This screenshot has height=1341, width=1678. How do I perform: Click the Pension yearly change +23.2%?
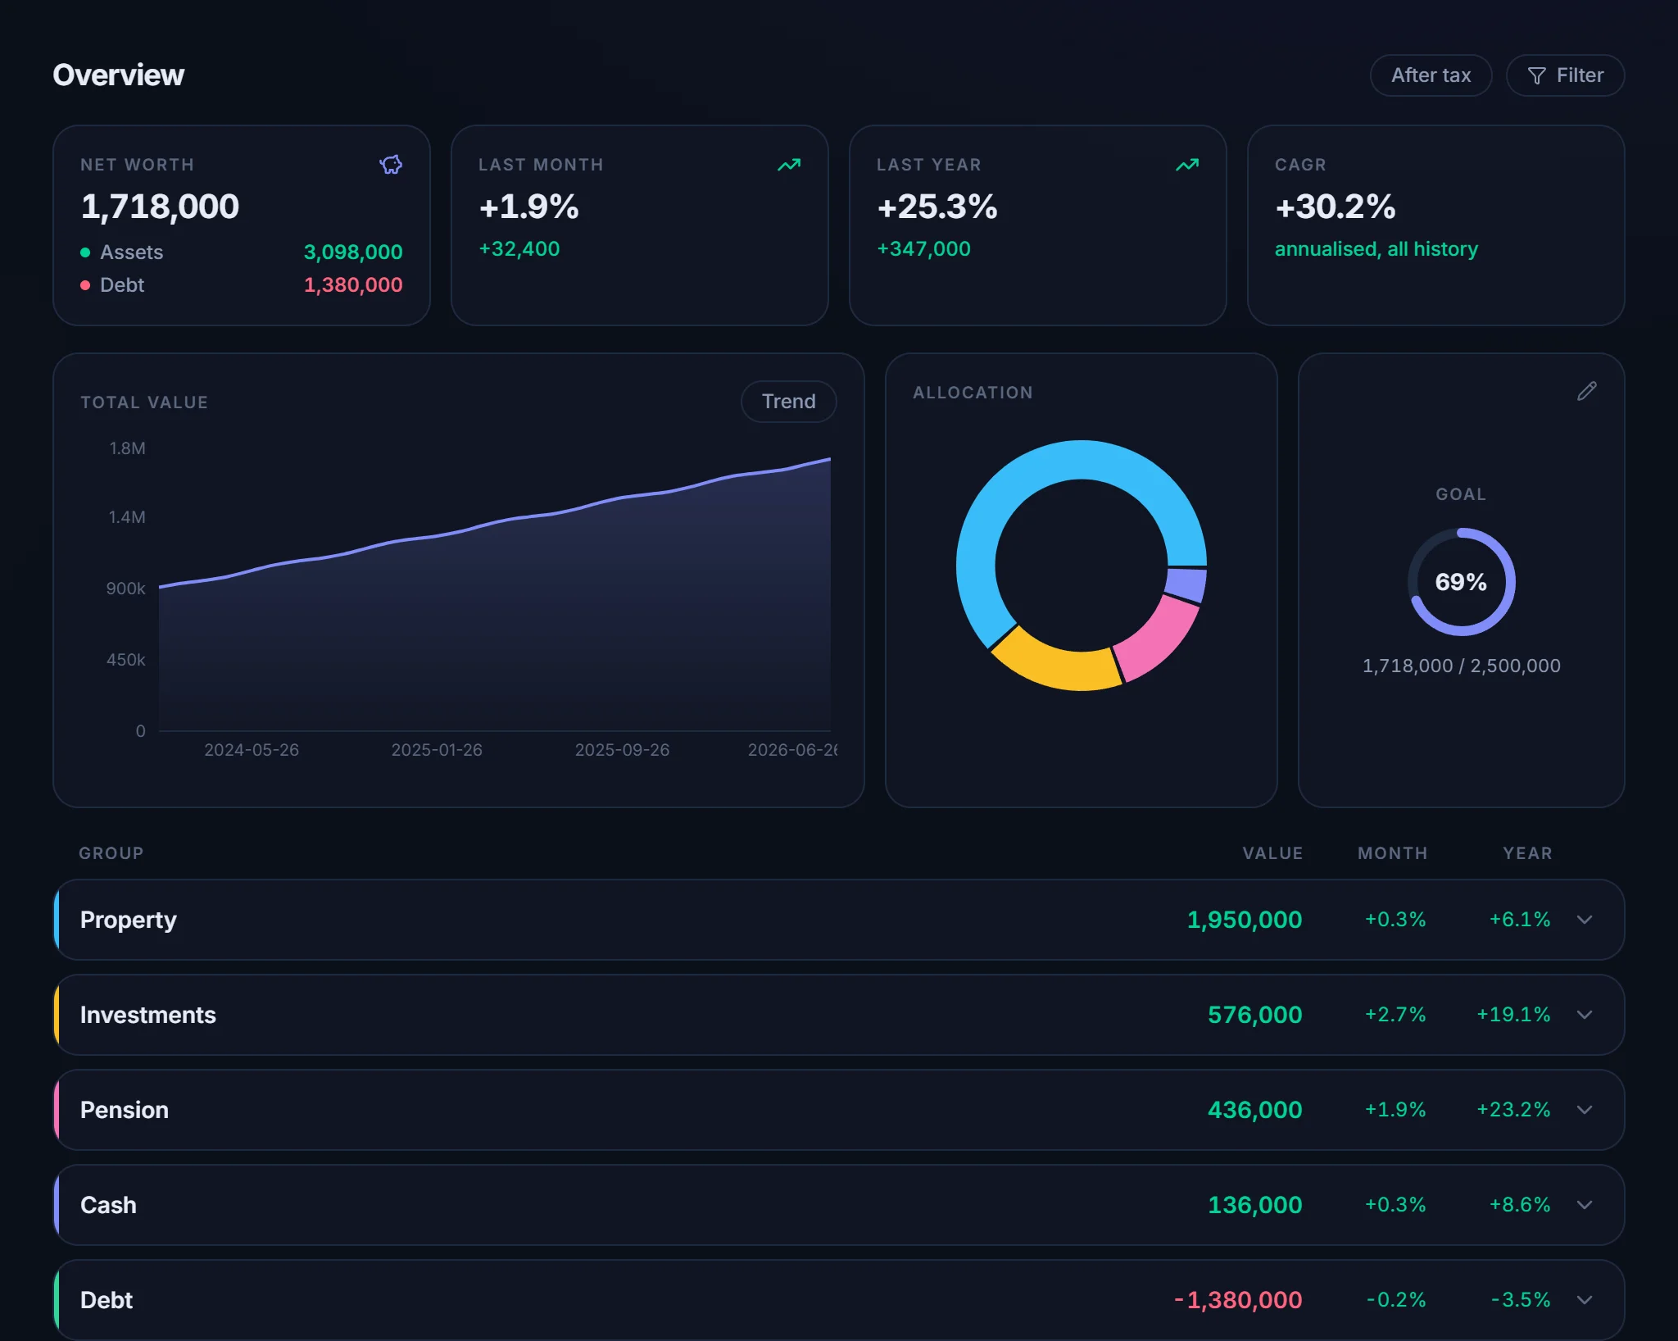click(1513, 1110)
